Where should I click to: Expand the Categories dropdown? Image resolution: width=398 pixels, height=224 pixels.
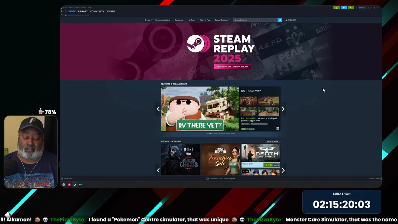(x=180, y=20)
